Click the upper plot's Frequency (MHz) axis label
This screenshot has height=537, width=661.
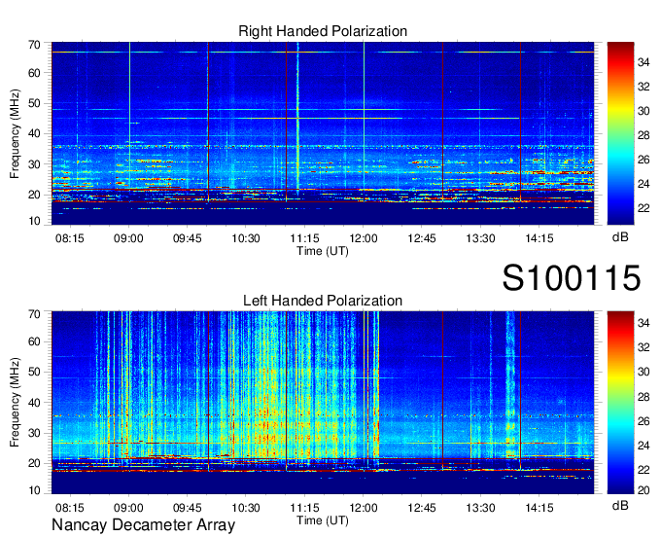pos(15,133)
